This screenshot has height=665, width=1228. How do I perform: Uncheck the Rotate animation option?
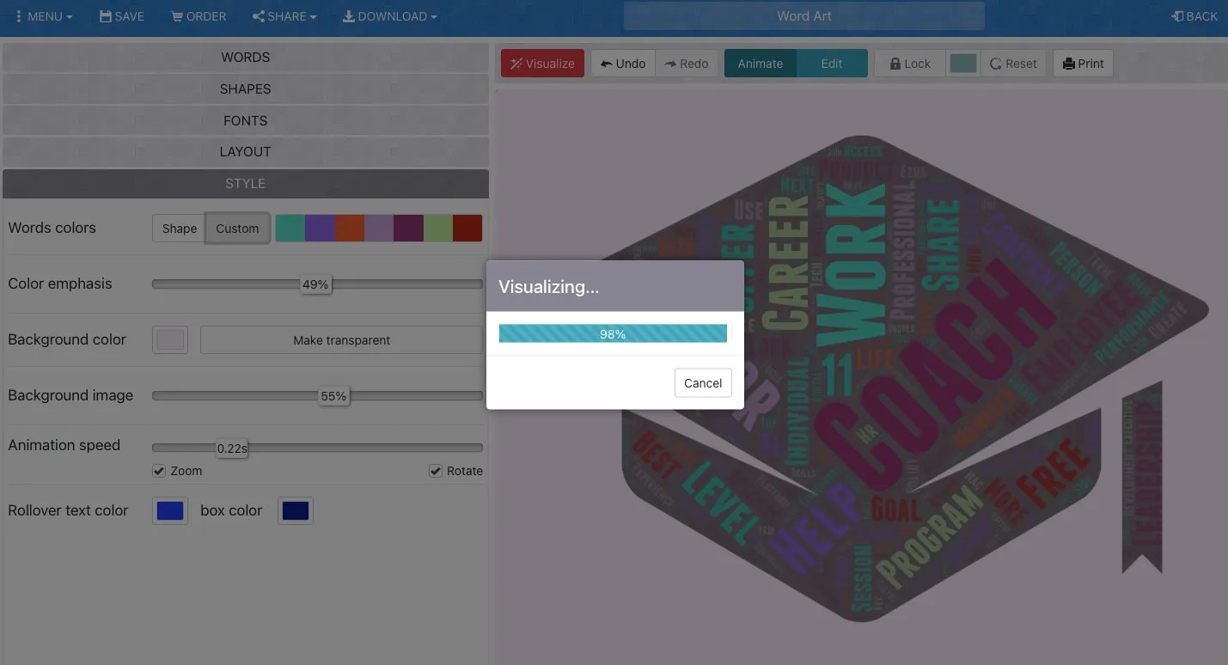coord(436,471)
